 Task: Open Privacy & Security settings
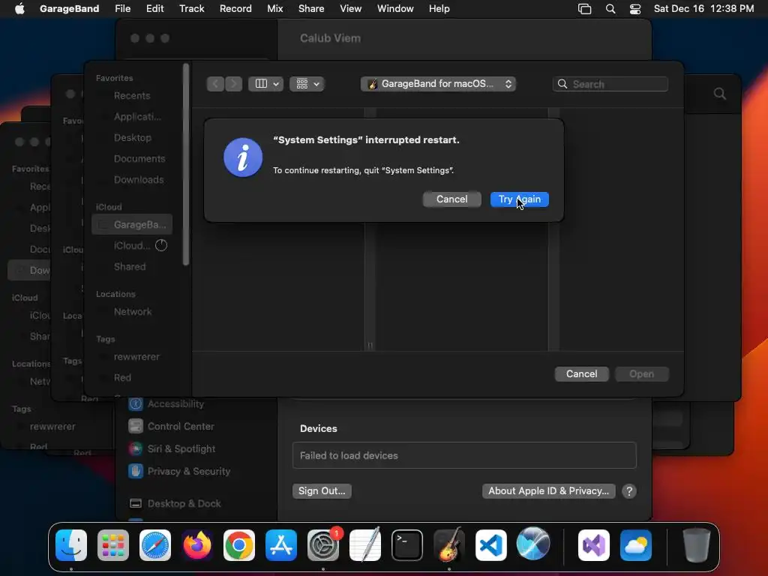178,471
